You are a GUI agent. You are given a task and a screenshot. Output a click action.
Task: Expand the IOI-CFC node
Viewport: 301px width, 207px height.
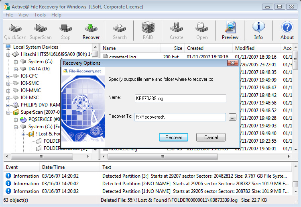tap(8, 76)
